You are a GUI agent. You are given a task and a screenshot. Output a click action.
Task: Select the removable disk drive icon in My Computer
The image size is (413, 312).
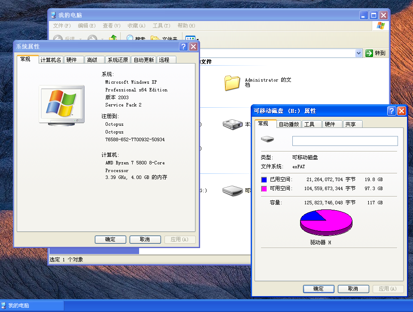point(232,191)
